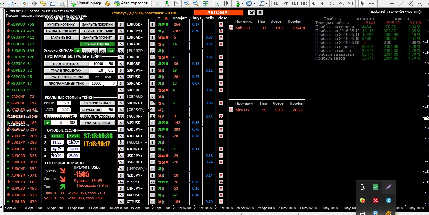Click the zoom out magnifier icon
Image resolution: width=429 pixels, height=215 pixels.
pyautogui.click(x=196, y=3)
